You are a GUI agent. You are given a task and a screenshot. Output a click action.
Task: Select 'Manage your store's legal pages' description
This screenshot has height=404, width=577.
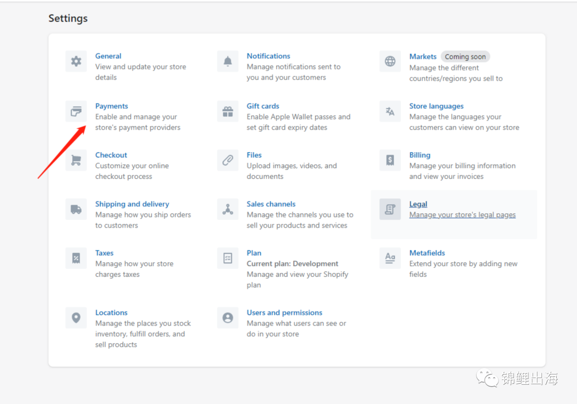coord(462,215)
